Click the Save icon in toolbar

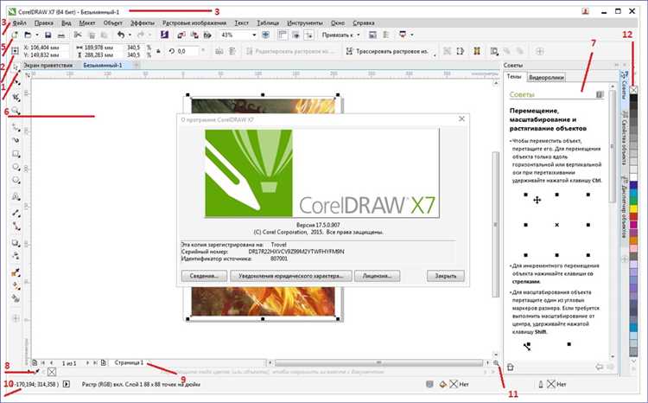click(48, 35)
